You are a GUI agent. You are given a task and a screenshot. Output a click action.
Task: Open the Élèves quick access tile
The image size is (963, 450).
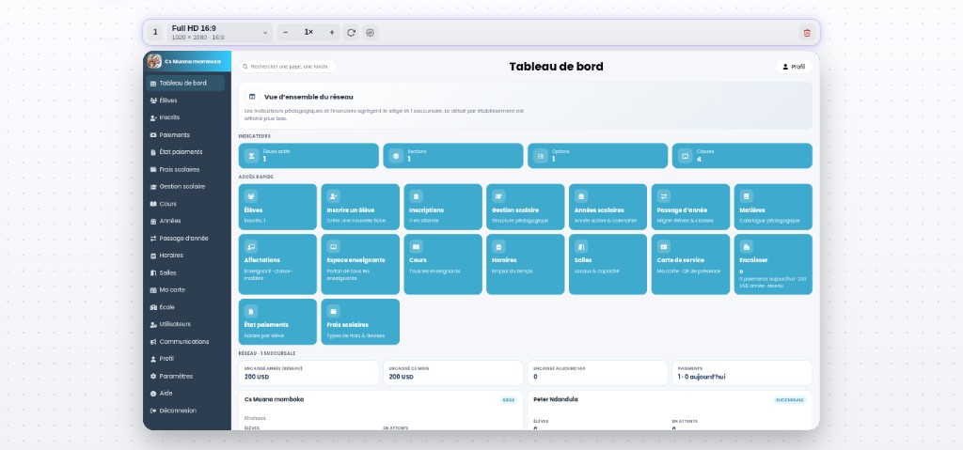pyautogui.click(x=277, y=207)
